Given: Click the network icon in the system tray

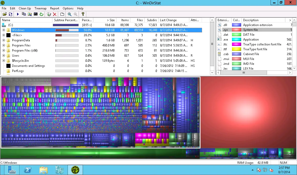Looking at the screenshot, I should point(265,170).
